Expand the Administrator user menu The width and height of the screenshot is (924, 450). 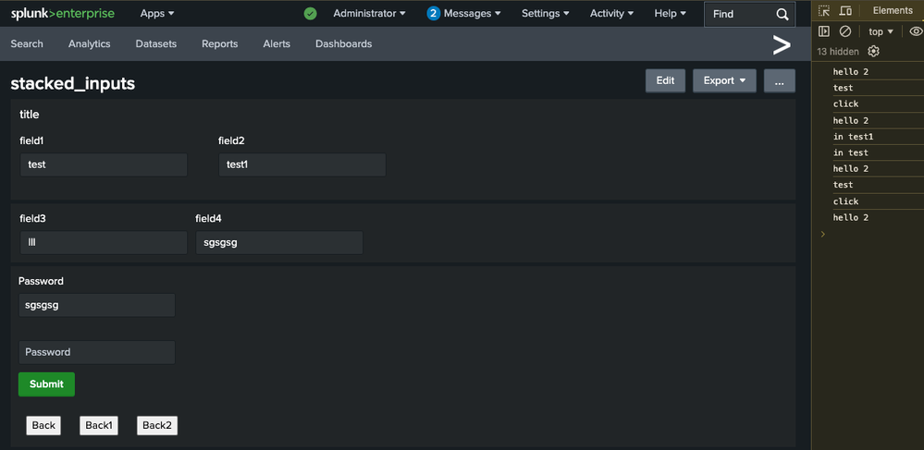coord(369,14)
